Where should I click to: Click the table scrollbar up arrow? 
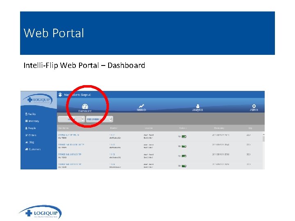coord(263,135)
